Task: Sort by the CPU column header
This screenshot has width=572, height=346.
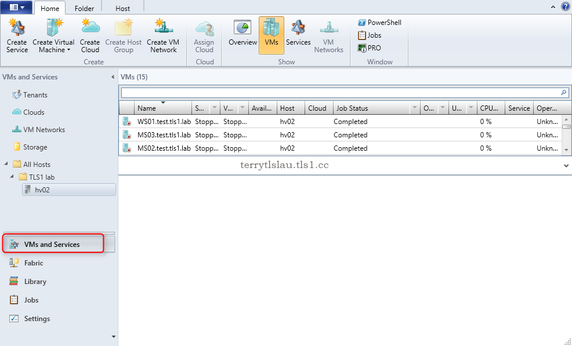Action: [491, 108]
